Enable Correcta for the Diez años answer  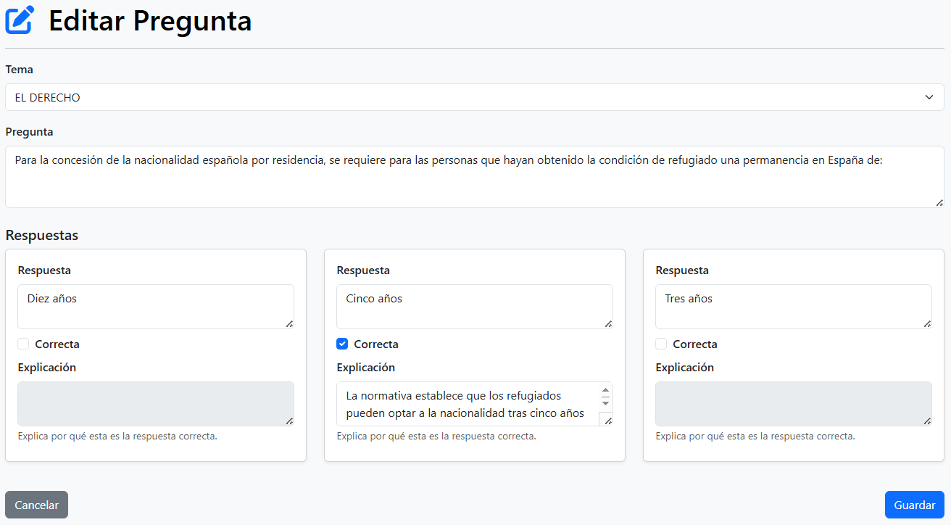coord(22,344)
